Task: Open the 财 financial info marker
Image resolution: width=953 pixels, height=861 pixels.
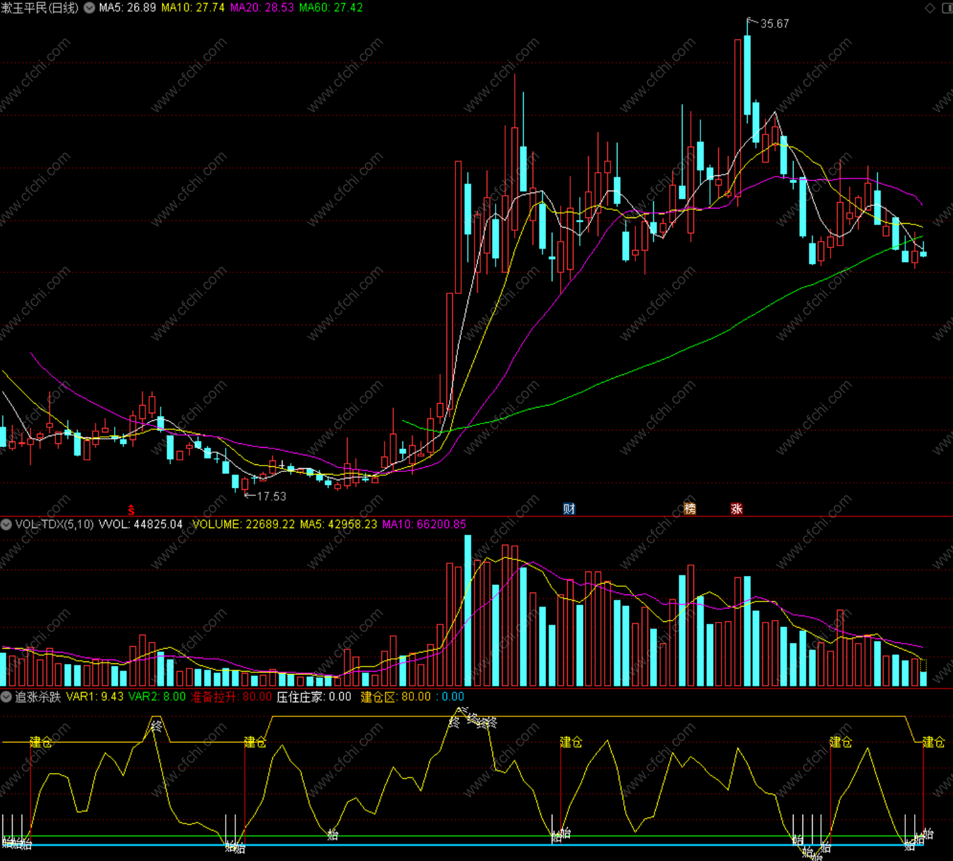Action: click(x=569, y=508)
